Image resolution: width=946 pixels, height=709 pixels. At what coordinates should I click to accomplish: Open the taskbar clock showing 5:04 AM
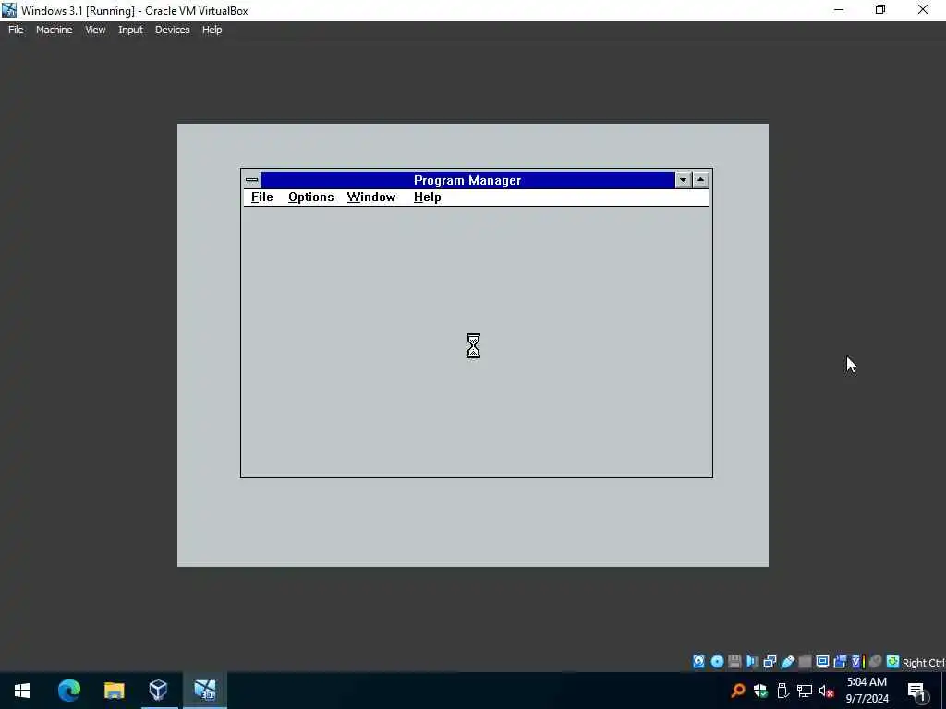click(x=867, y=691)
